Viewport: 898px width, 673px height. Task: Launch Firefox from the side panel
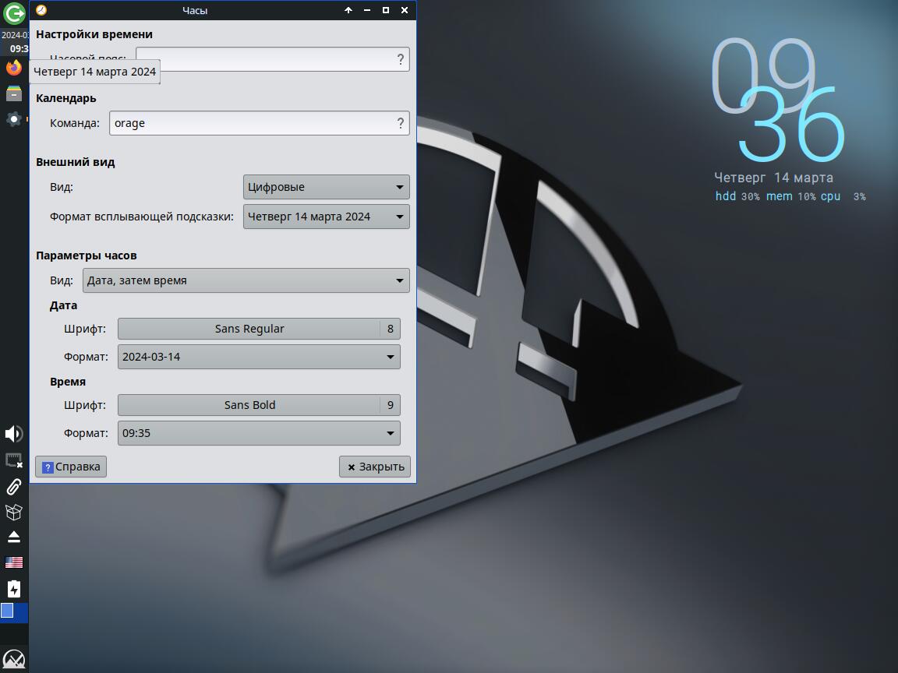tap(14, 68)
